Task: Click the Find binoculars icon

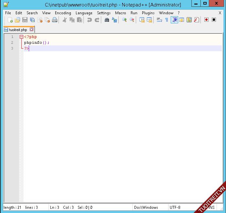Action: tap(107, 20)
